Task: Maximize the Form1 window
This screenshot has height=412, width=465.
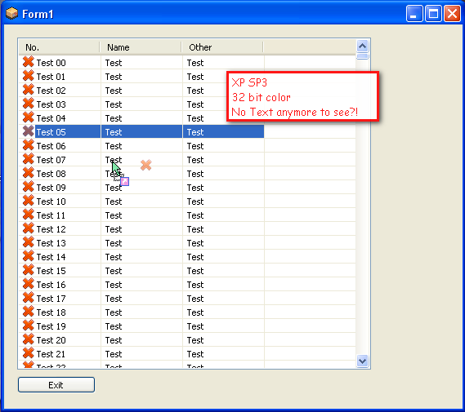Action: [433, 14]
